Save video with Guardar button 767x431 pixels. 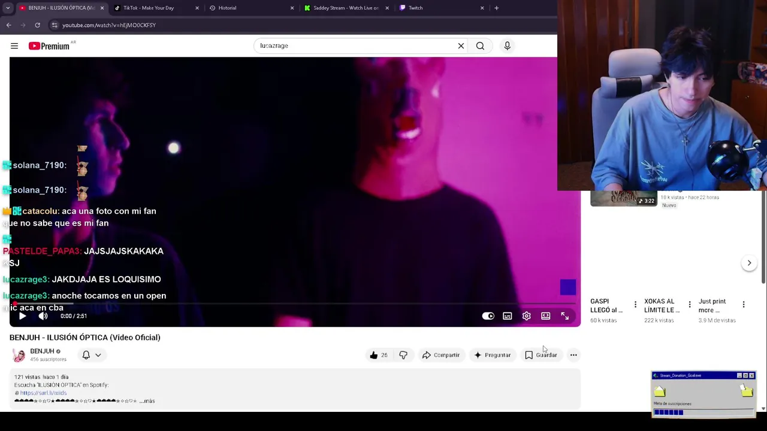[x=541, y=355]
